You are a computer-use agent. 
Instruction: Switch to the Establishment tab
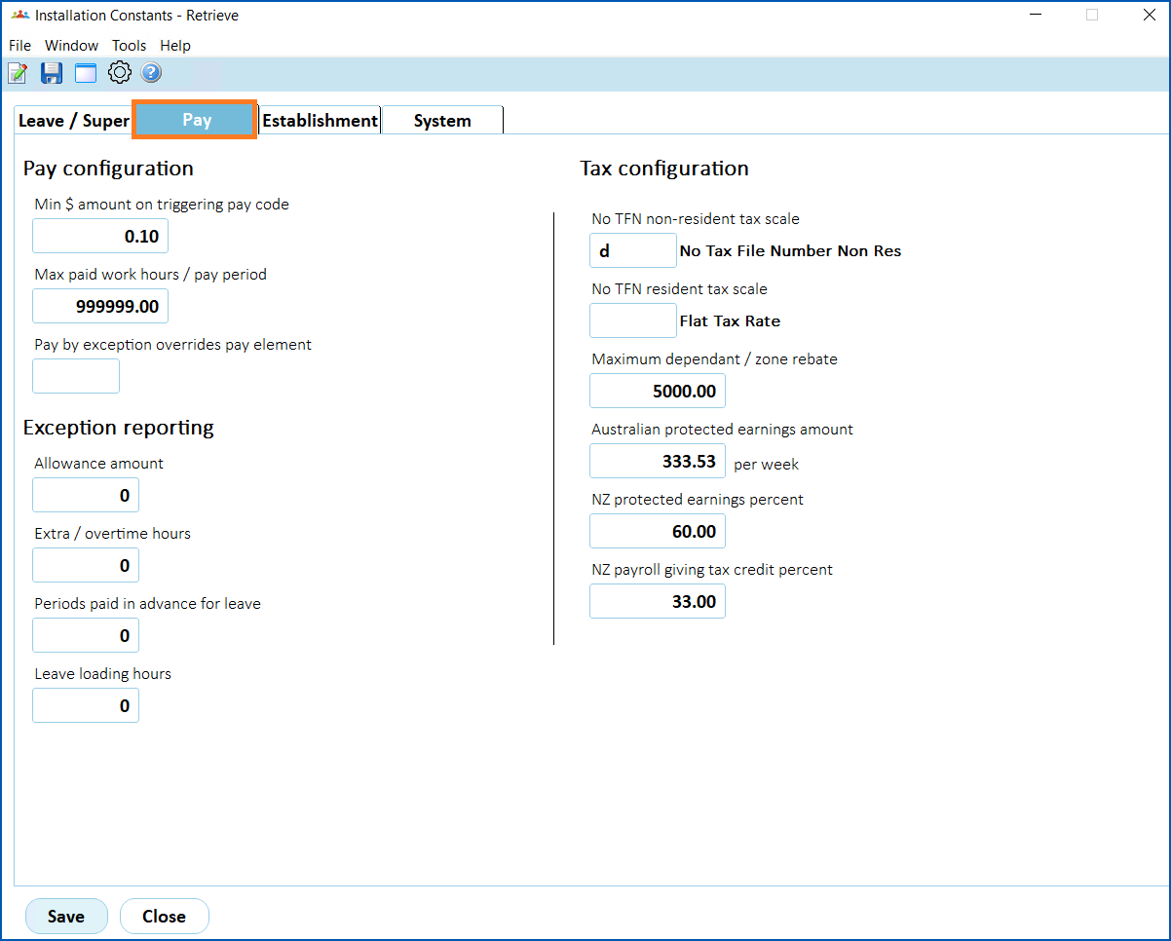pos(320,121)
